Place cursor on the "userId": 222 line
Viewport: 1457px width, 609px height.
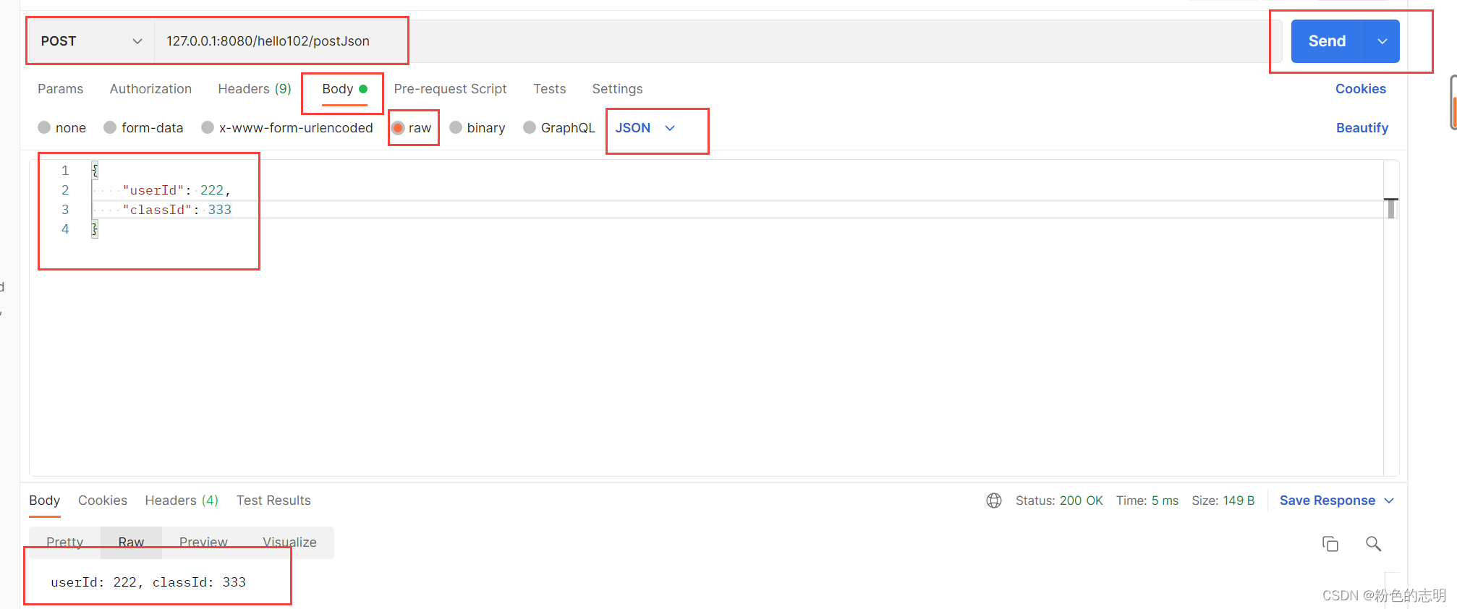point(177,190)
